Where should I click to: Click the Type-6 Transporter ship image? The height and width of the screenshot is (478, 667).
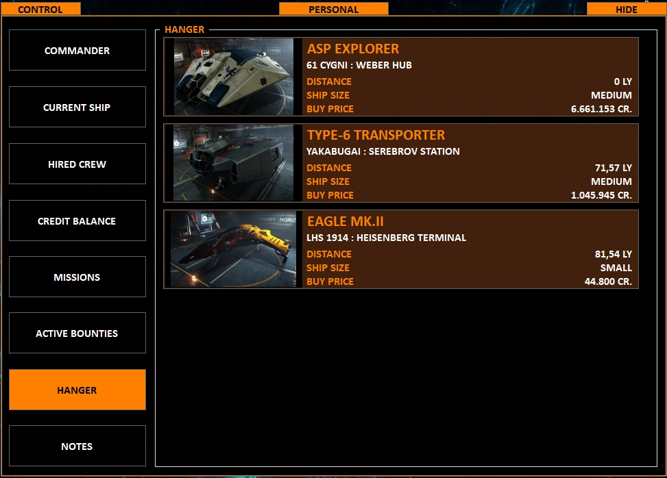tap(233, 163)
